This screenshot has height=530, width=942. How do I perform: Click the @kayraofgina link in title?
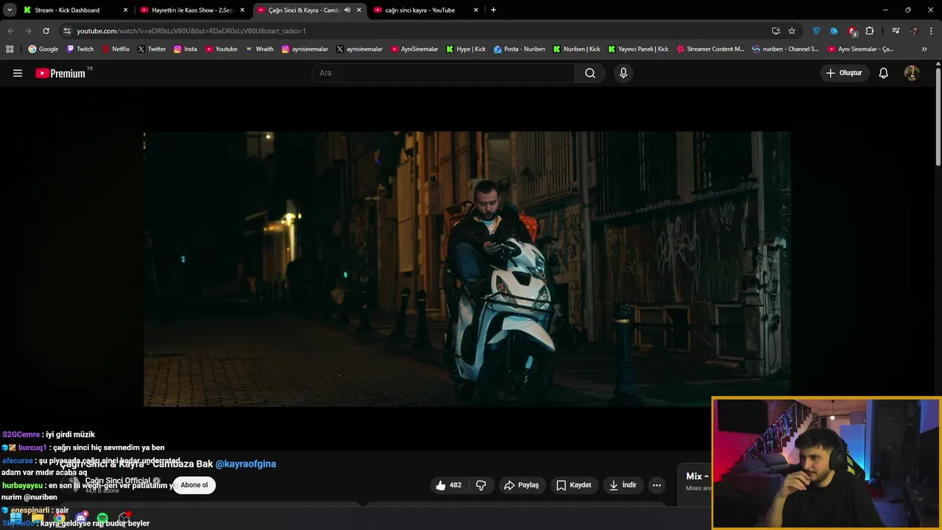pos(246,464)
